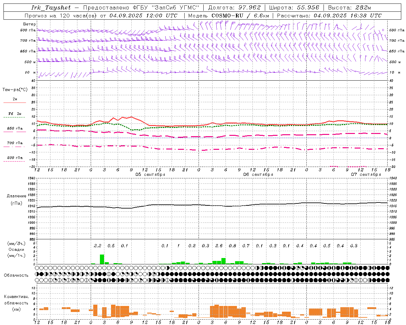Click the "(мм/3ч.)" unit label
Viewport: 406px width, 325px height.
[x=16, y=244]
